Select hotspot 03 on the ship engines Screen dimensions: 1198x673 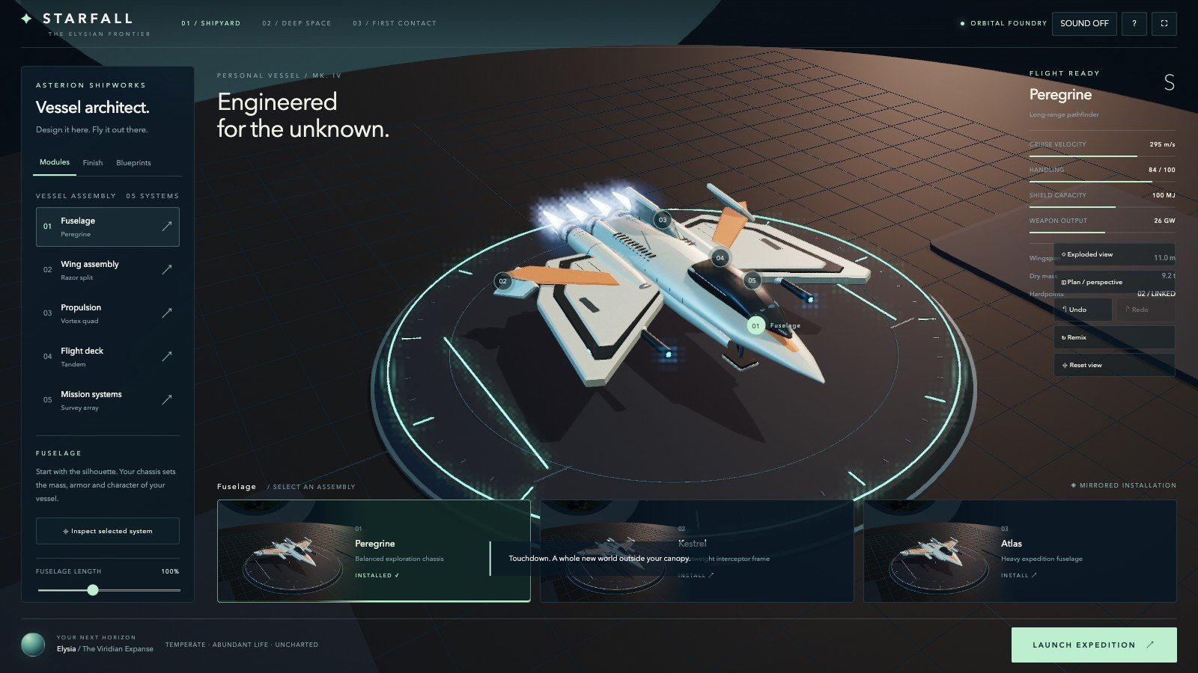(x=662, y=220)
